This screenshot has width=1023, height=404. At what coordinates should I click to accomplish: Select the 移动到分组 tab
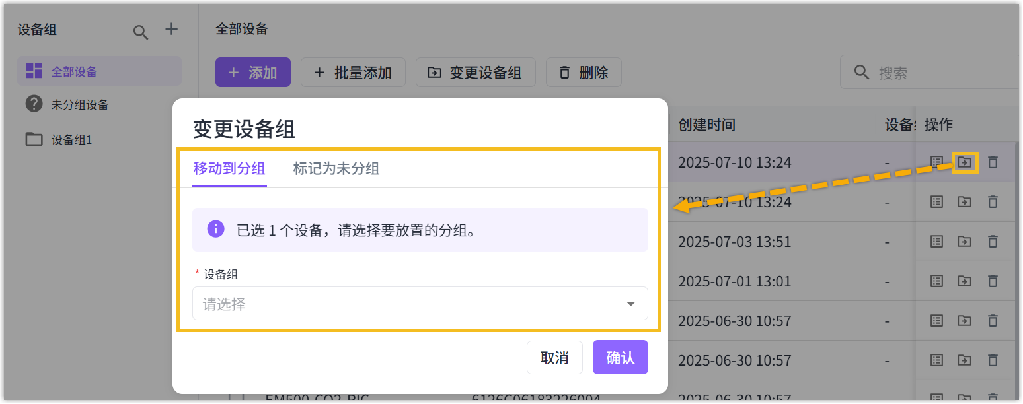click(229, 169)
